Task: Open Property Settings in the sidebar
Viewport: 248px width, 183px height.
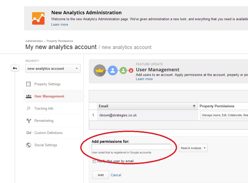Action: point(54,84)
